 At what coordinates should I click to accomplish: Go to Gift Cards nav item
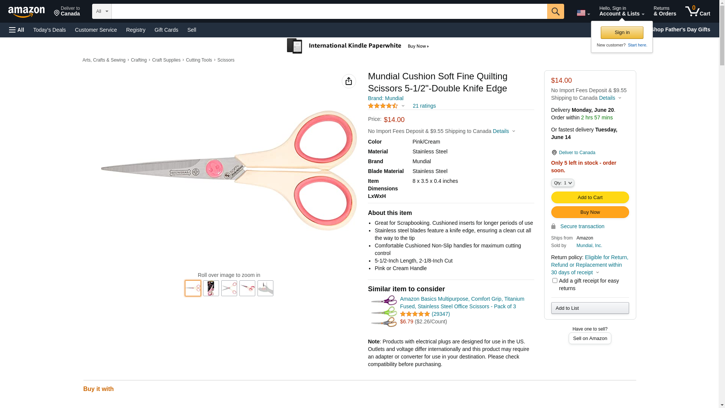166,30
